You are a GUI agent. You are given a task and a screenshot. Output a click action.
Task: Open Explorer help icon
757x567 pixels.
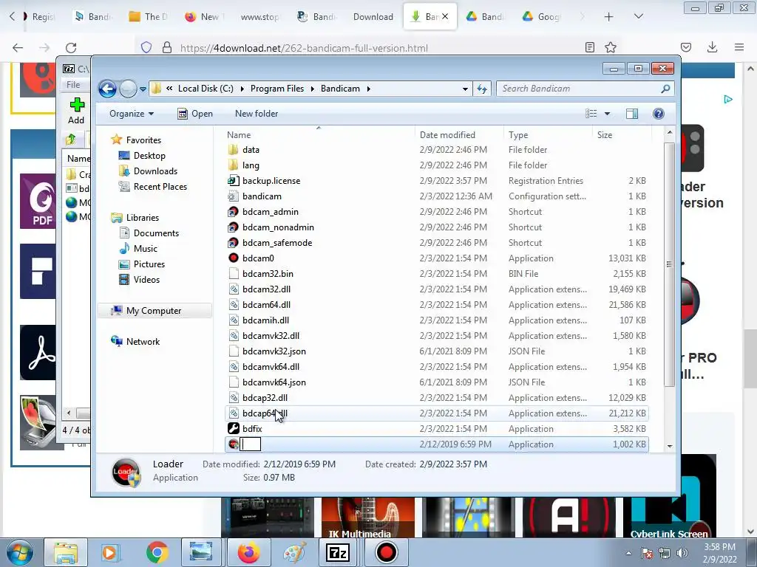[x=659, y=114]
